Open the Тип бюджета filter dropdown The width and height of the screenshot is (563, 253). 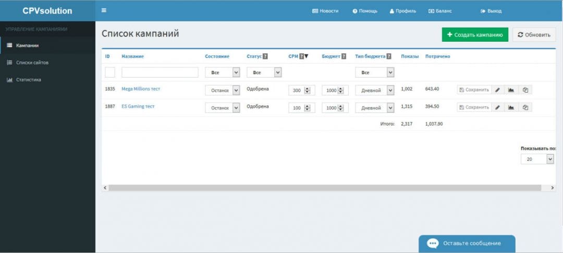tap(374, 72)
